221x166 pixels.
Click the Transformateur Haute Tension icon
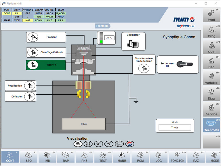coord(144,68)
